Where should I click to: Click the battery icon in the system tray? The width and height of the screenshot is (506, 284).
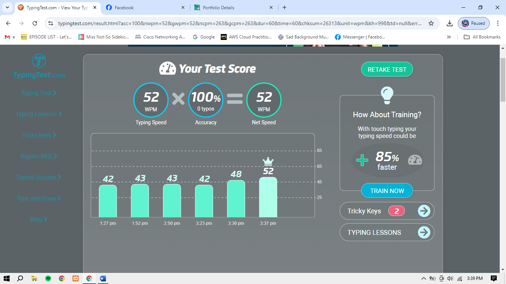[432, 278]
